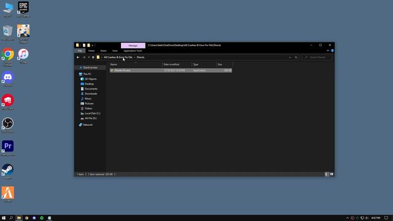Screen dimensions: 393x221
Task: Switch to details view layout icon
Action: pyautogui.click(x=326, y=174)
